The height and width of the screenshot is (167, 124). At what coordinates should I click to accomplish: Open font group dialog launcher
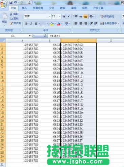(x=70, y=30)
